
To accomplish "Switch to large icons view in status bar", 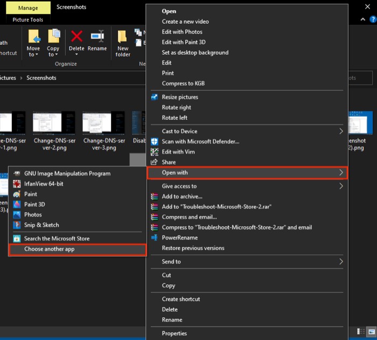I will click(372, 332).
